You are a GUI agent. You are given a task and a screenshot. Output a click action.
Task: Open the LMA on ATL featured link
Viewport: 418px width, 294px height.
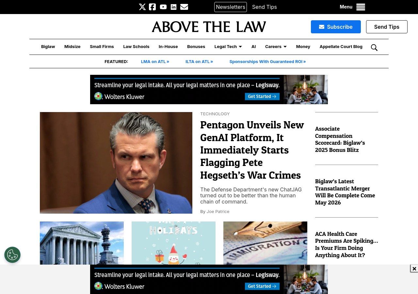tap(155, 61)
